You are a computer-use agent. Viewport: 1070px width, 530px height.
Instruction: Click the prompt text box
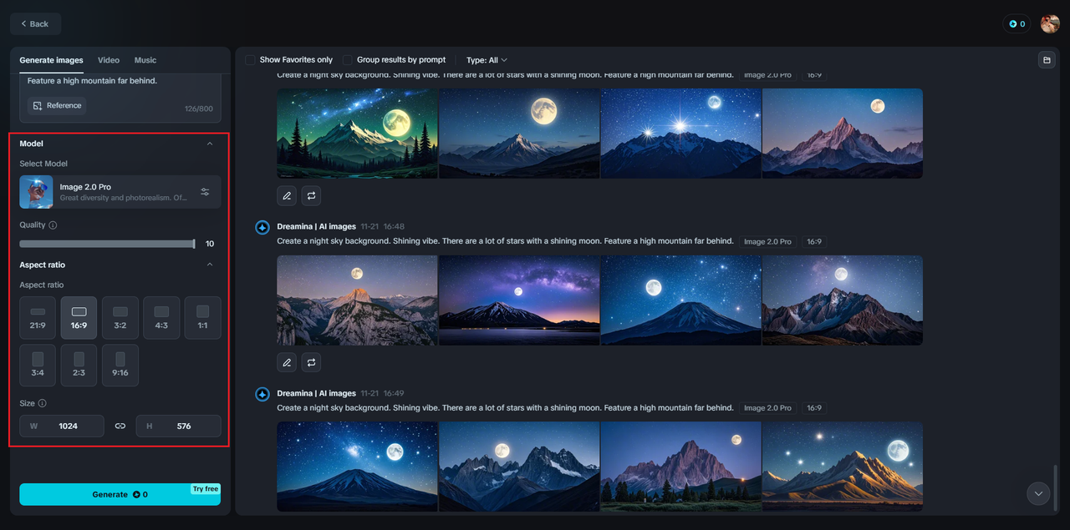[120, 98]
